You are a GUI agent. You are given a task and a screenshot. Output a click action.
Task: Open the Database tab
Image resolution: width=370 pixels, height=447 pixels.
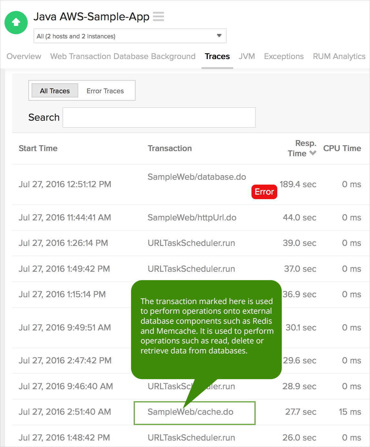(x=131, y=56)
